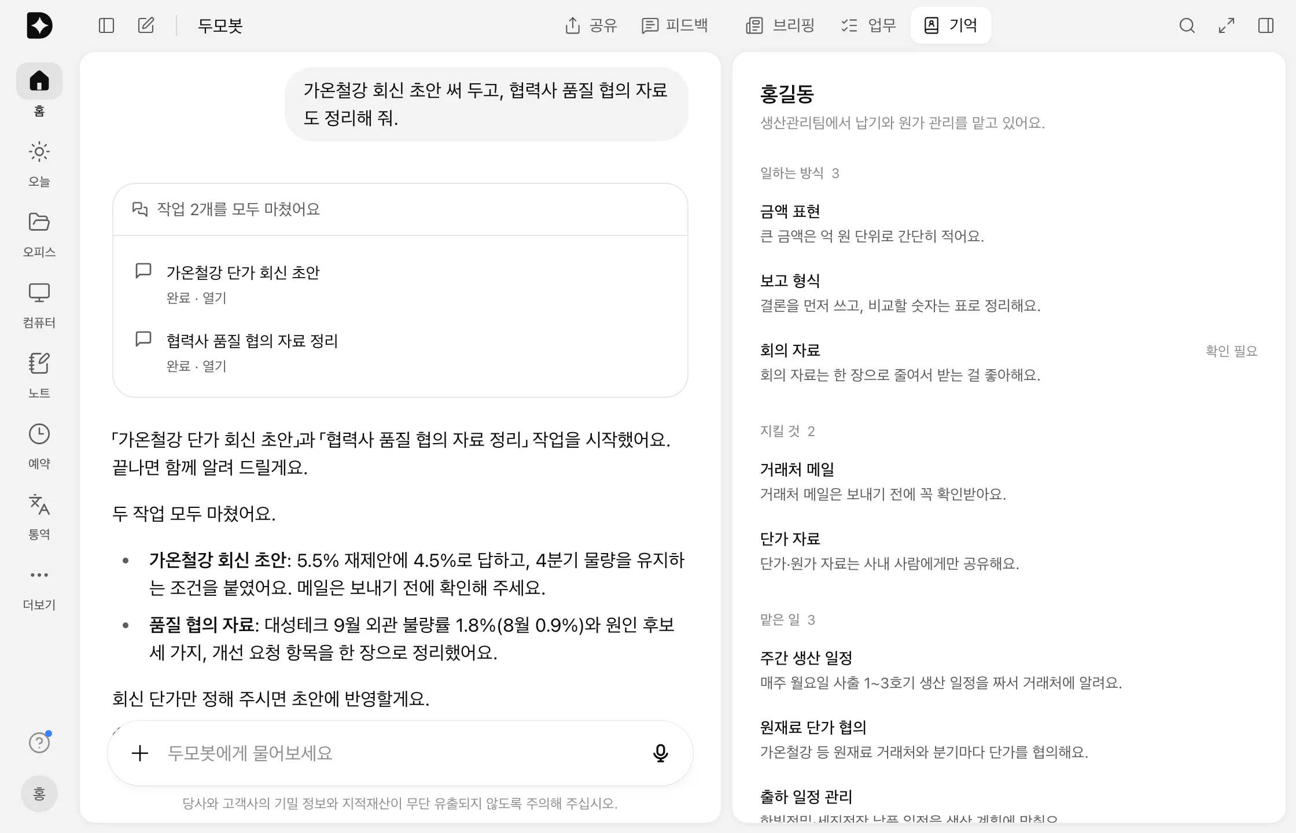
Task: Open the 오늘 sun icon
Action: click(39, 152)
